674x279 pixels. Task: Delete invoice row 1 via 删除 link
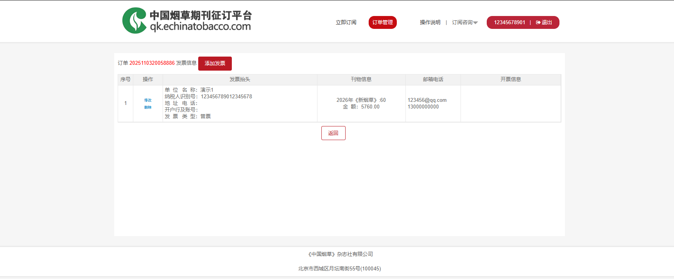click(148, 107)
